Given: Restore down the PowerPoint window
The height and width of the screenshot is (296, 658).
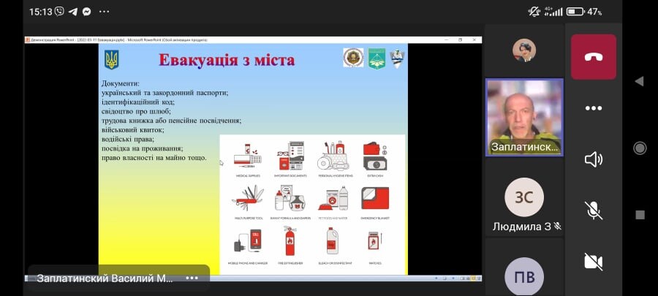Looking at the screenshot, I should tap(461, 39).
